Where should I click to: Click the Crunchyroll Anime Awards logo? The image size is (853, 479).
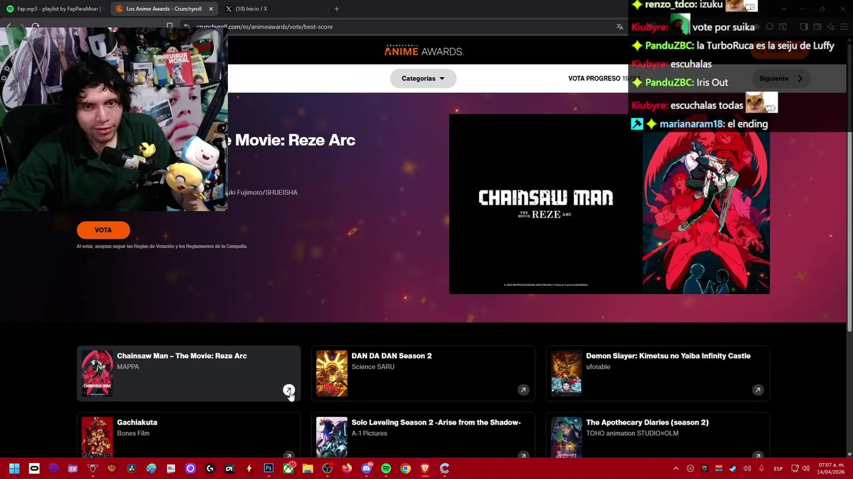[423, 51]
